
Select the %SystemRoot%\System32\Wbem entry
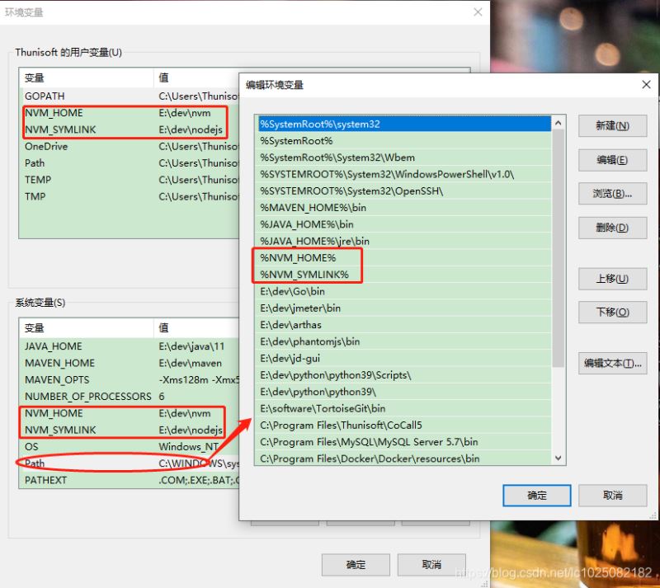[404, 158]
